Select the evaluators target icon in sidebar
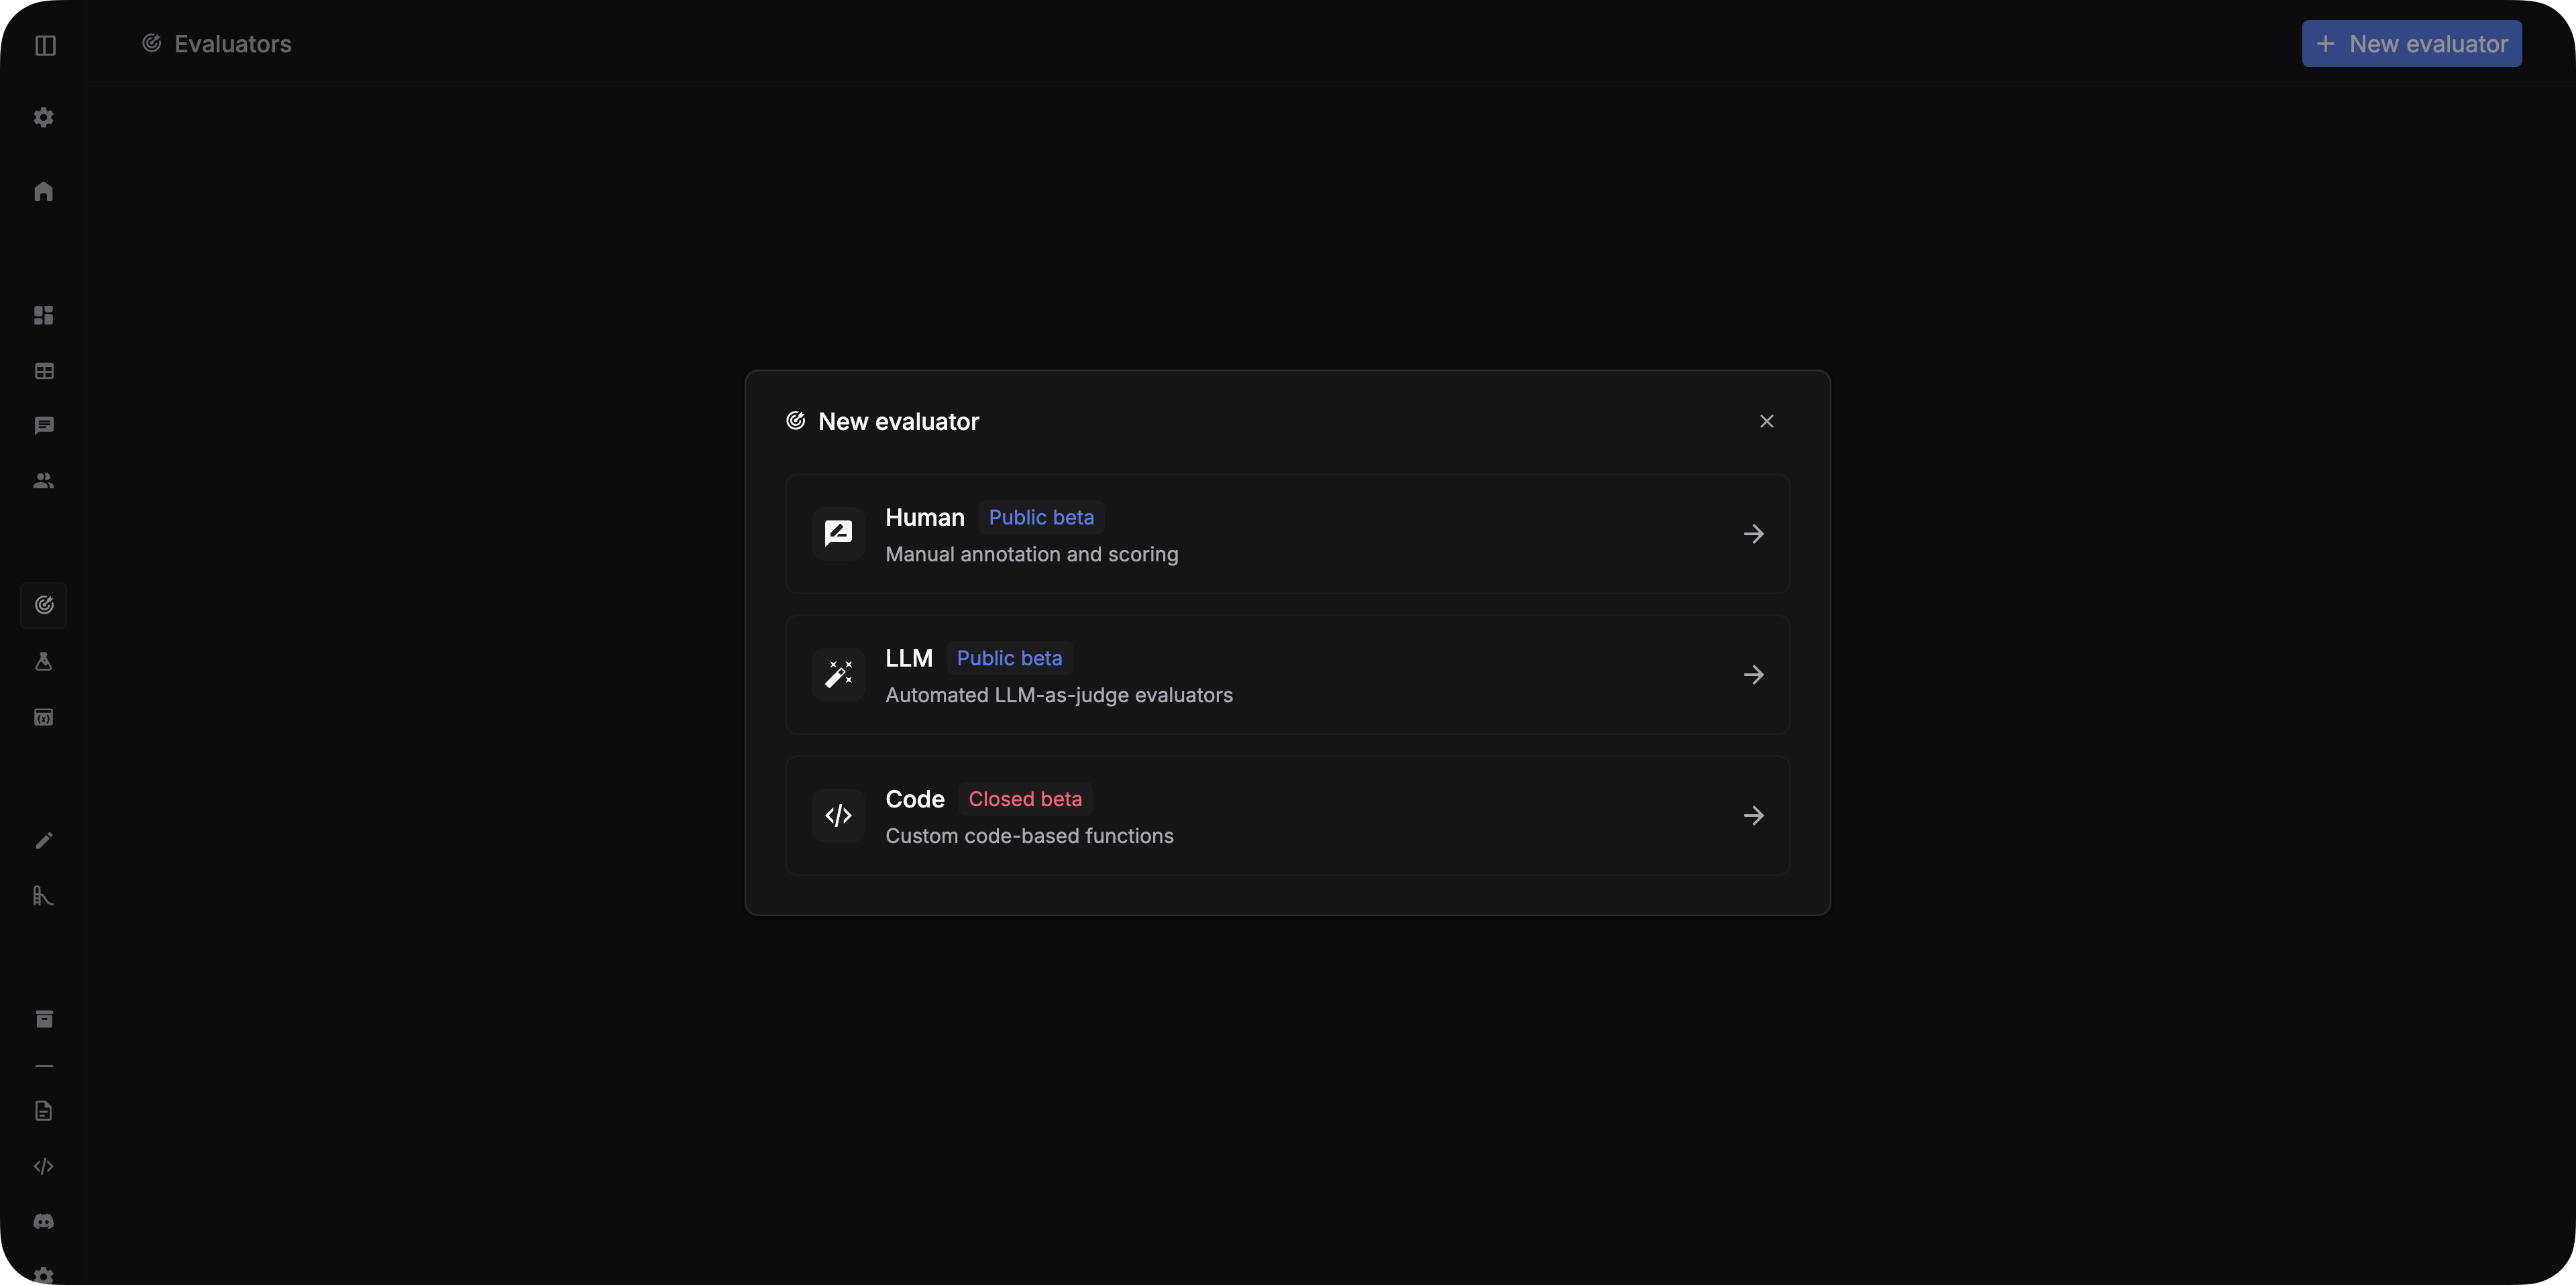2576x1285 pixels. tap(44, 605)
